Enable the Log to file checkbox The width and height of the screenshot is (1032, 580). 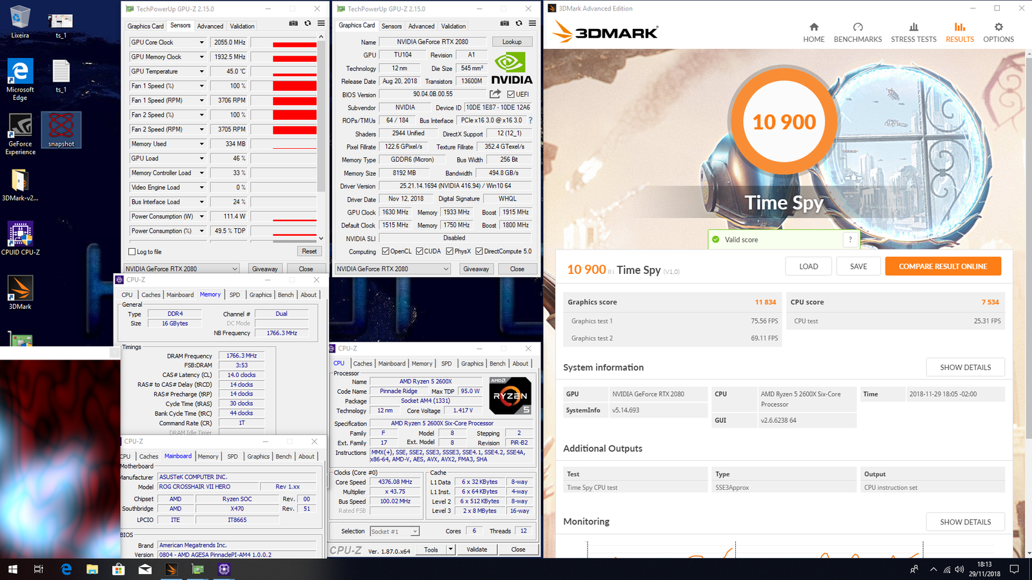pyautogui.click(x=132, y=252)
